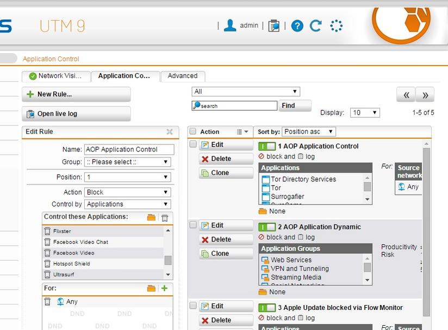
Task: Open the All filter dropdown
Action: pos(246,92)
